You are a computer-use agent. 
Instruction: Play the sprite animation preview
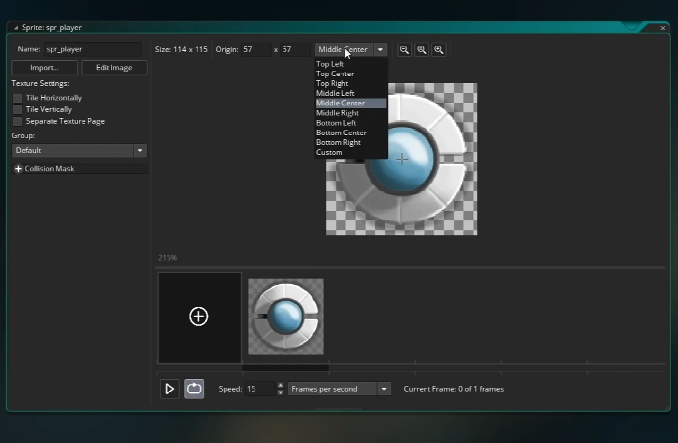(x=169, y=389)
